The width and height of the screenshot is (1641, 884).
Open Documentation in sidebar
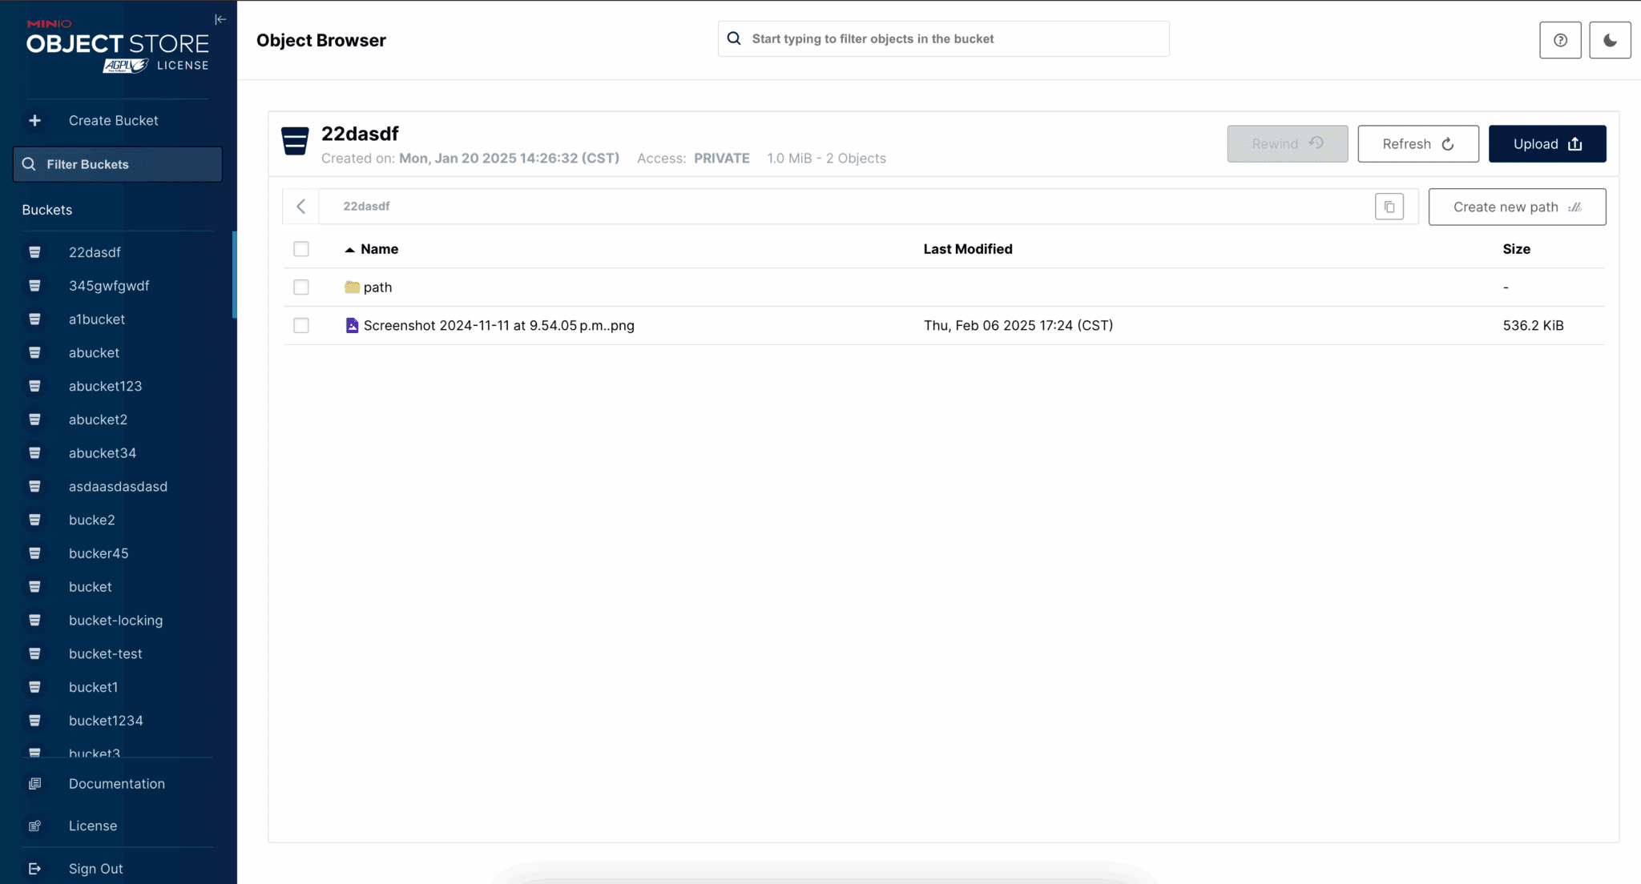(x=116, y=784)
